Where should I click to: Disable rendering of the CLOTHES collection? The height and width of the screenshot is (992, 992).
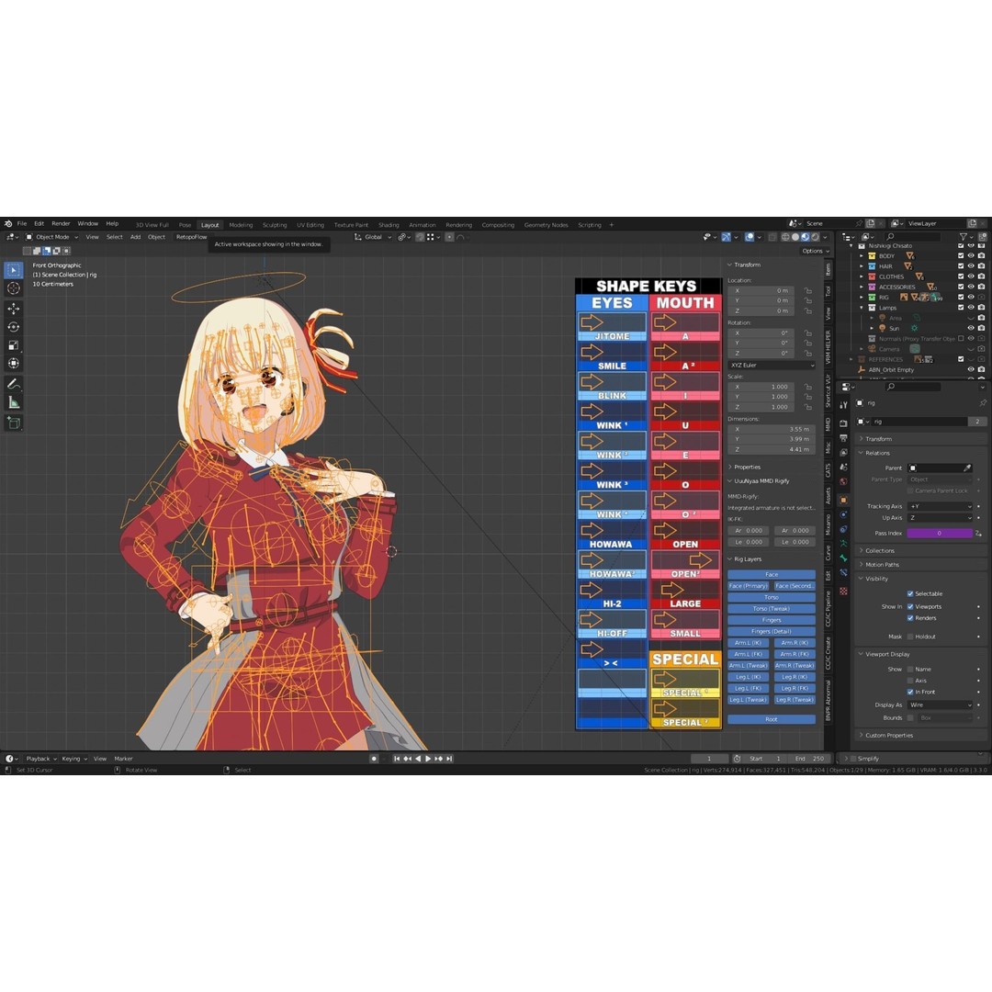point(981,276)
